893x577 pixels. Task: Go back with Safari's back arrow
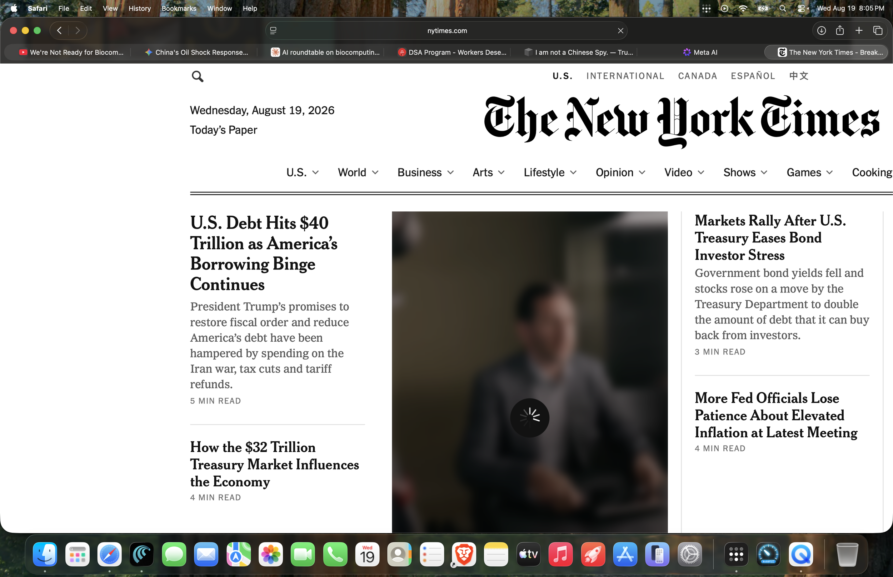tap(59, 30)
